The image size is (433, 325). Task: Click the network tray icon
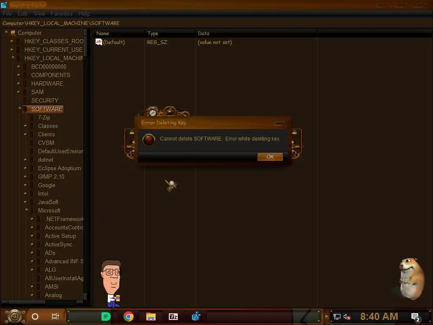coord(337,317)
